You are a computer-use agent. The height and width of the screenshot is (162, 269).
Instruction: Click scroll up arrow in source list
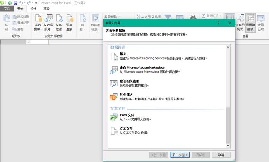point(228,47)
